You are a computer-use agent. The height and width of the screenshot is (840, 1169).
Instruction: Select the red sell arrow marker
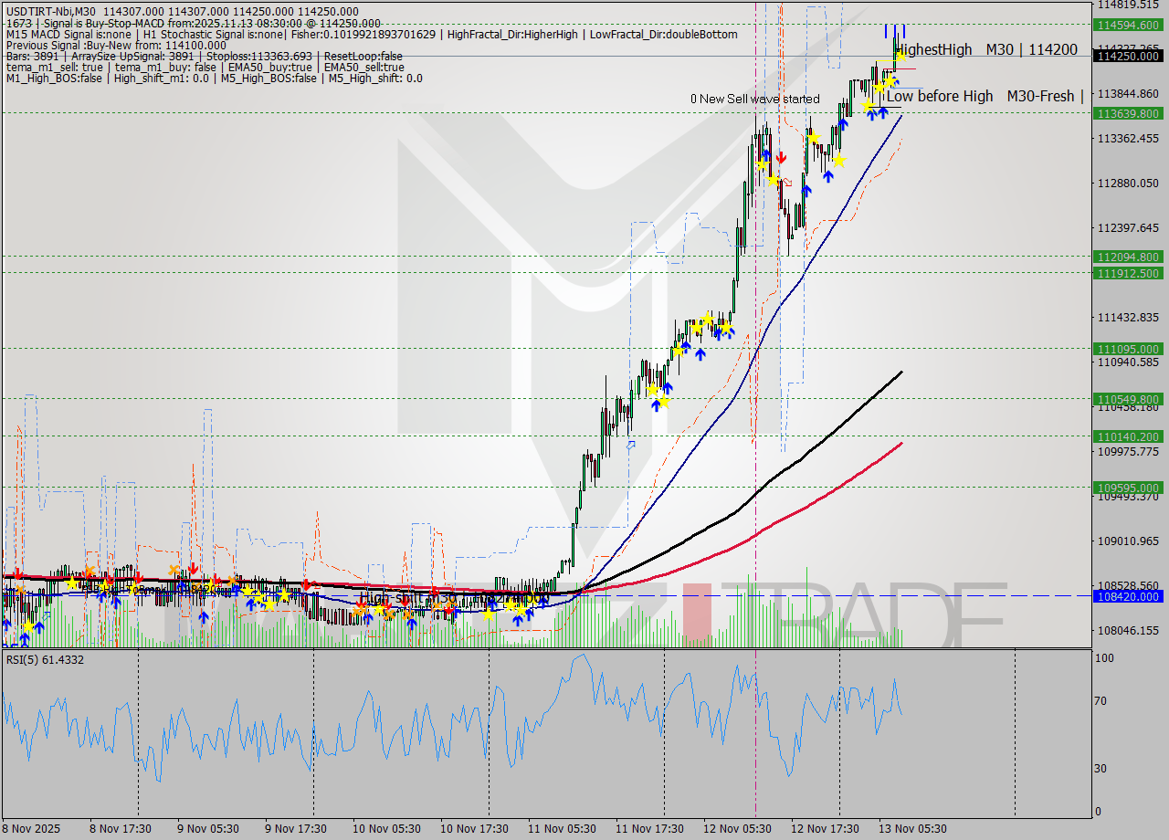[x=782, y=156]
